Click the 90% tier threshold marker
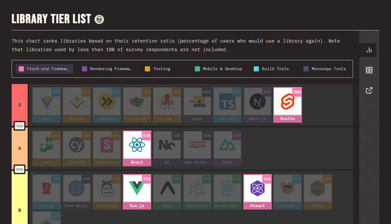 click(x=20, y=126)
